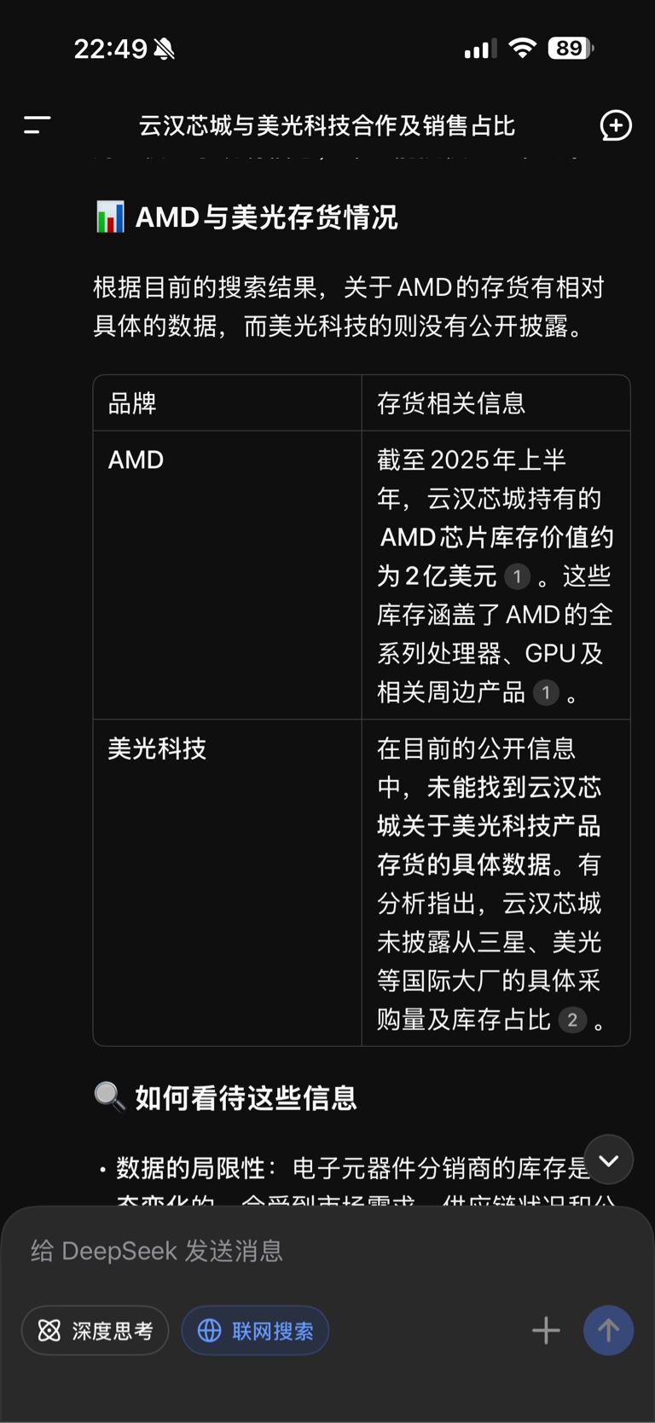
Task: Open citation 2 after 库存占比
Action: (572, 1020)
